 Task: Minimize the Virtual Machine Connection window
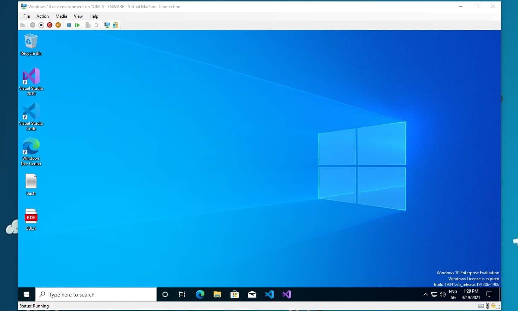pyautogui.click(x=461, y=6)
